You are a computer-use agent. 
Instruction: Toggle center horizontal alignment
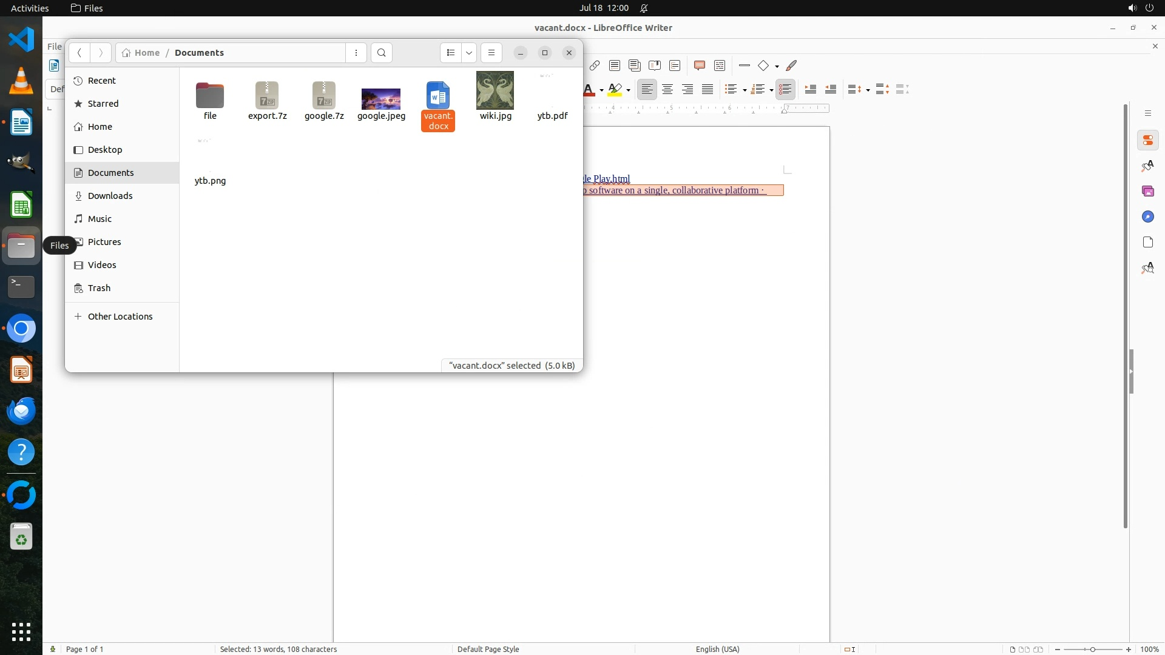667,89
